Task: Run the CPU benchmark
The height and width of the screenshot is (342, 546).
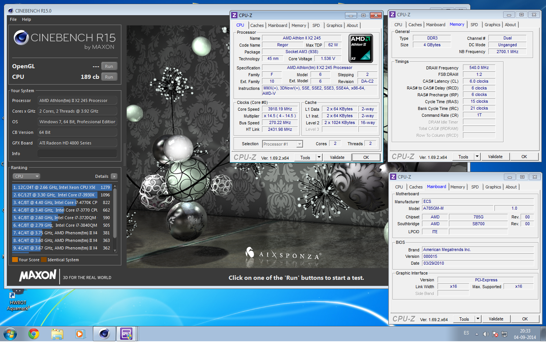Action: pyautogui.click(x=109, y=77)
